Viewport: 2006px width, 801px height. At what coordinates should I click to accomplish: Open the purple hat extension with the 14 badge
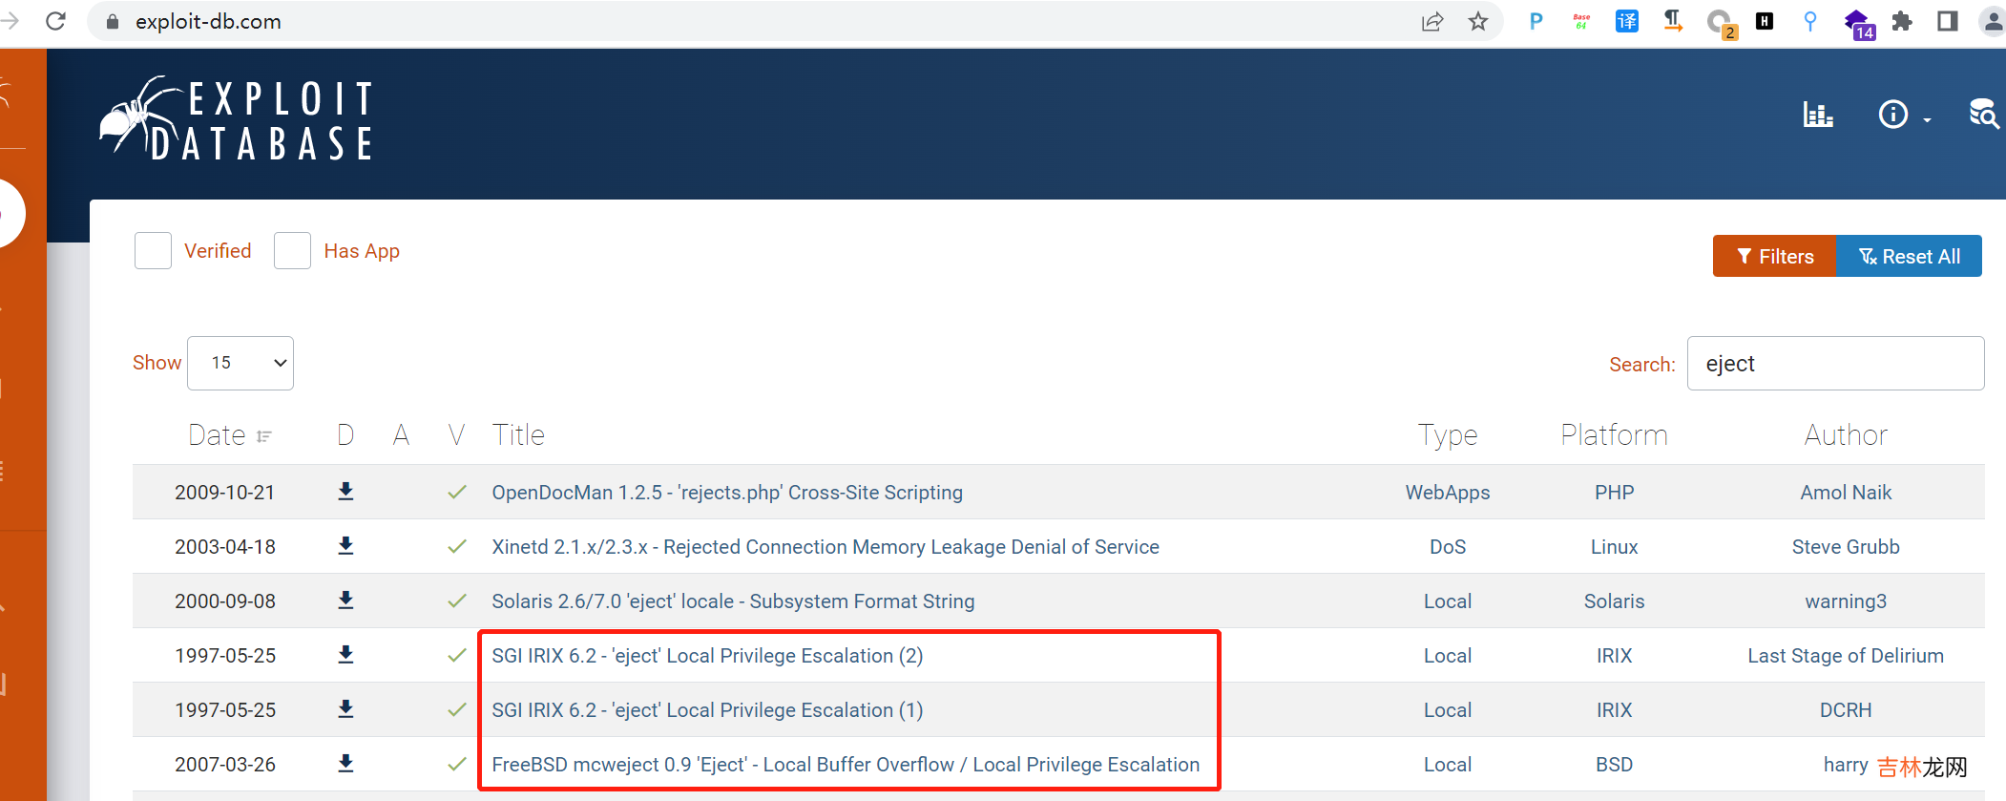(1859, 24)
